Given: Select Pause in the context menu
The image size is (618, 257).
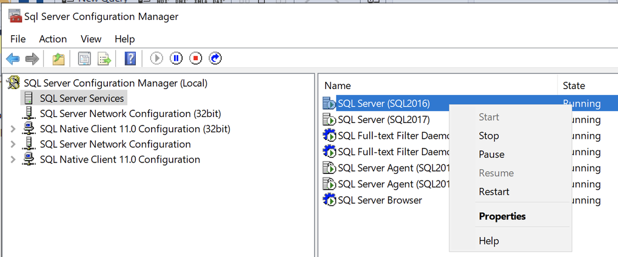Looking at the screenshot, I should pyautogui.click(x=491, y=155).
